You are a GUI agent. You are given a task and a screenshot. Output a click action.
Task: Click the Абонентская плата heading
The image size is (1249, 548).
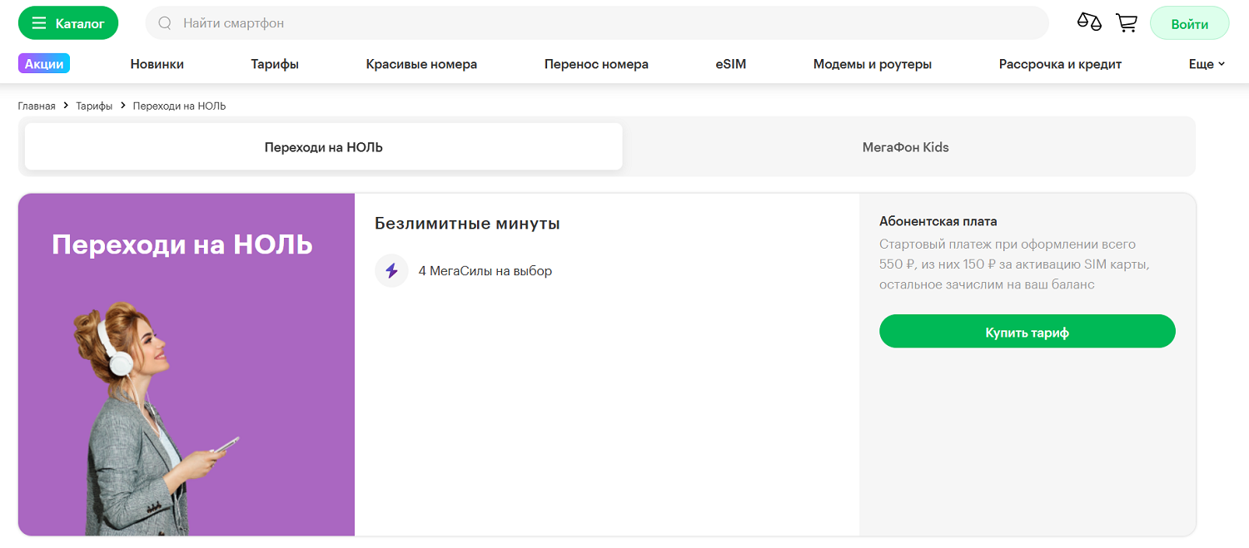[938, 221]
